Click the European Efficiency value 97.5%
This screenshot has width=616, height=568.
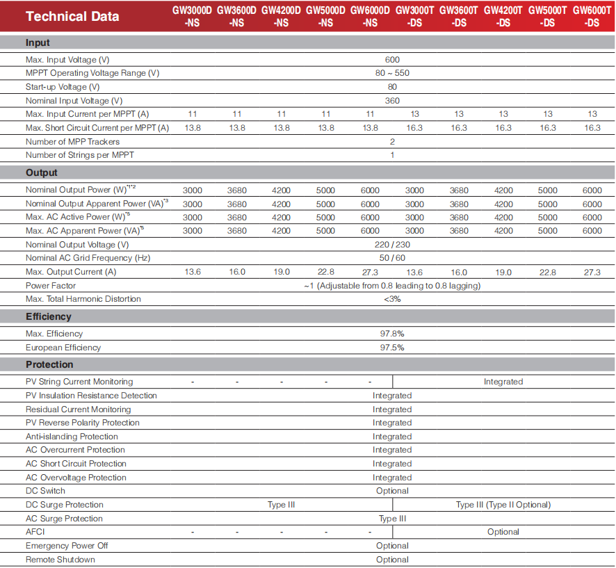pos(392,348)
